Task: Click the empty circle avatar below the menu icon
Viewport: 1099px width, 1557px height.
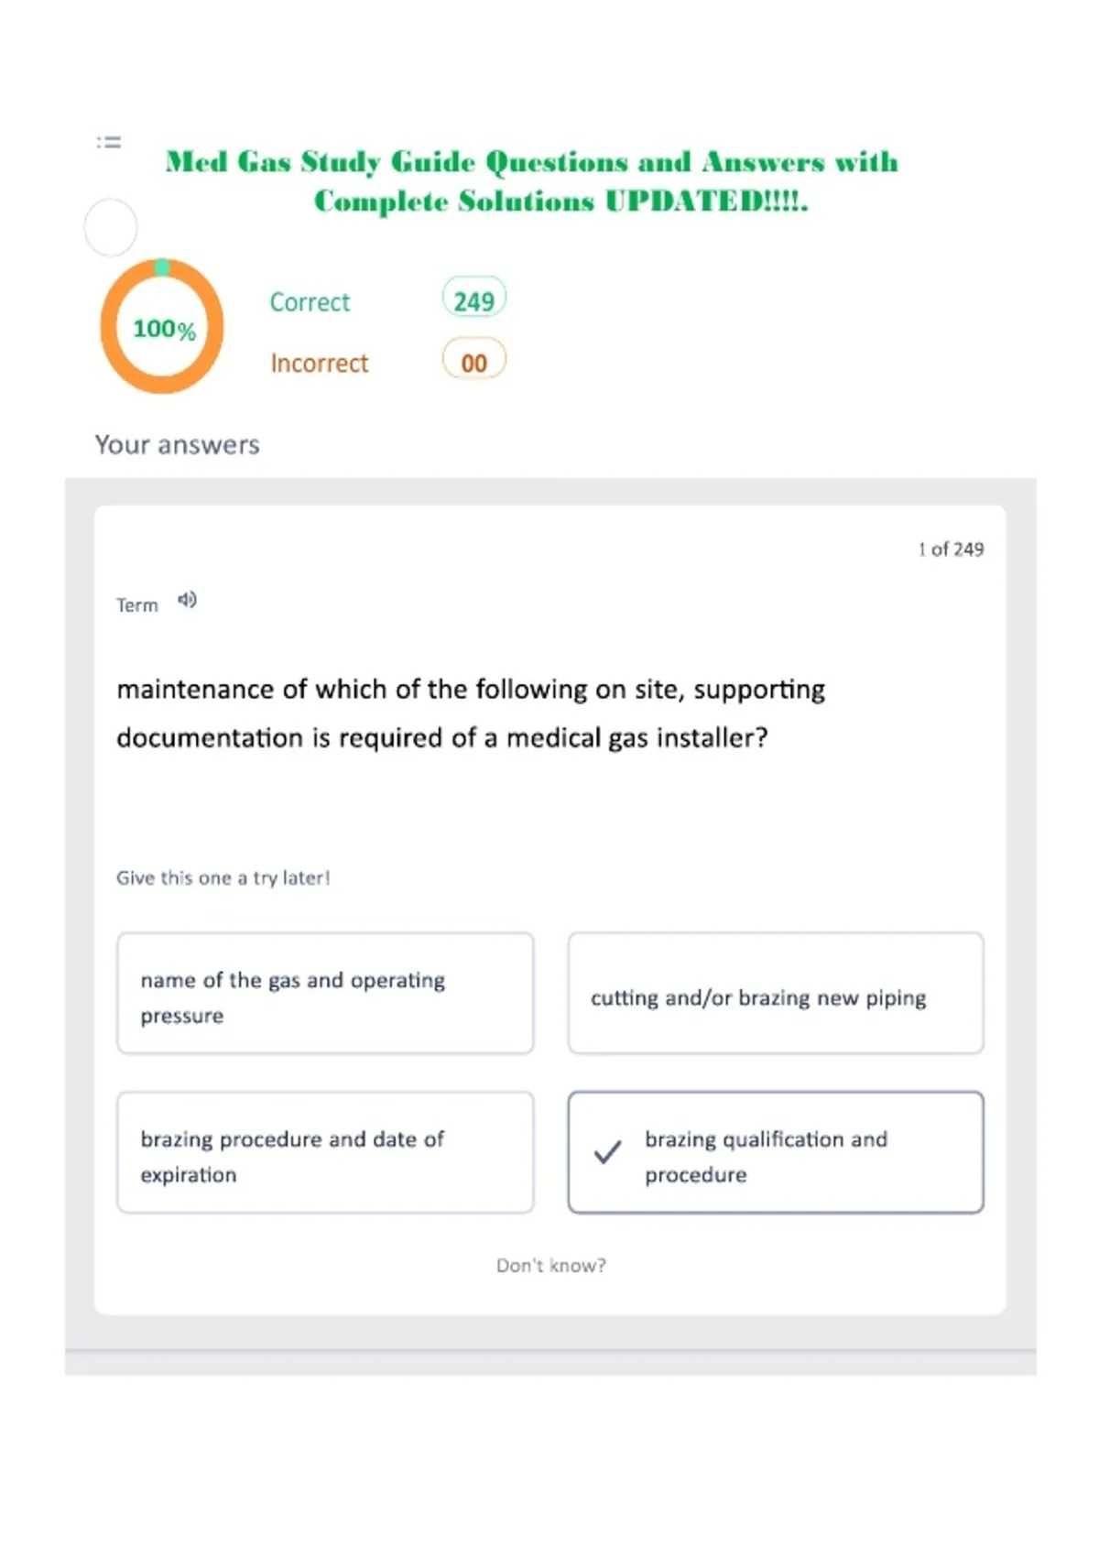Action: [x=111, y=227]
